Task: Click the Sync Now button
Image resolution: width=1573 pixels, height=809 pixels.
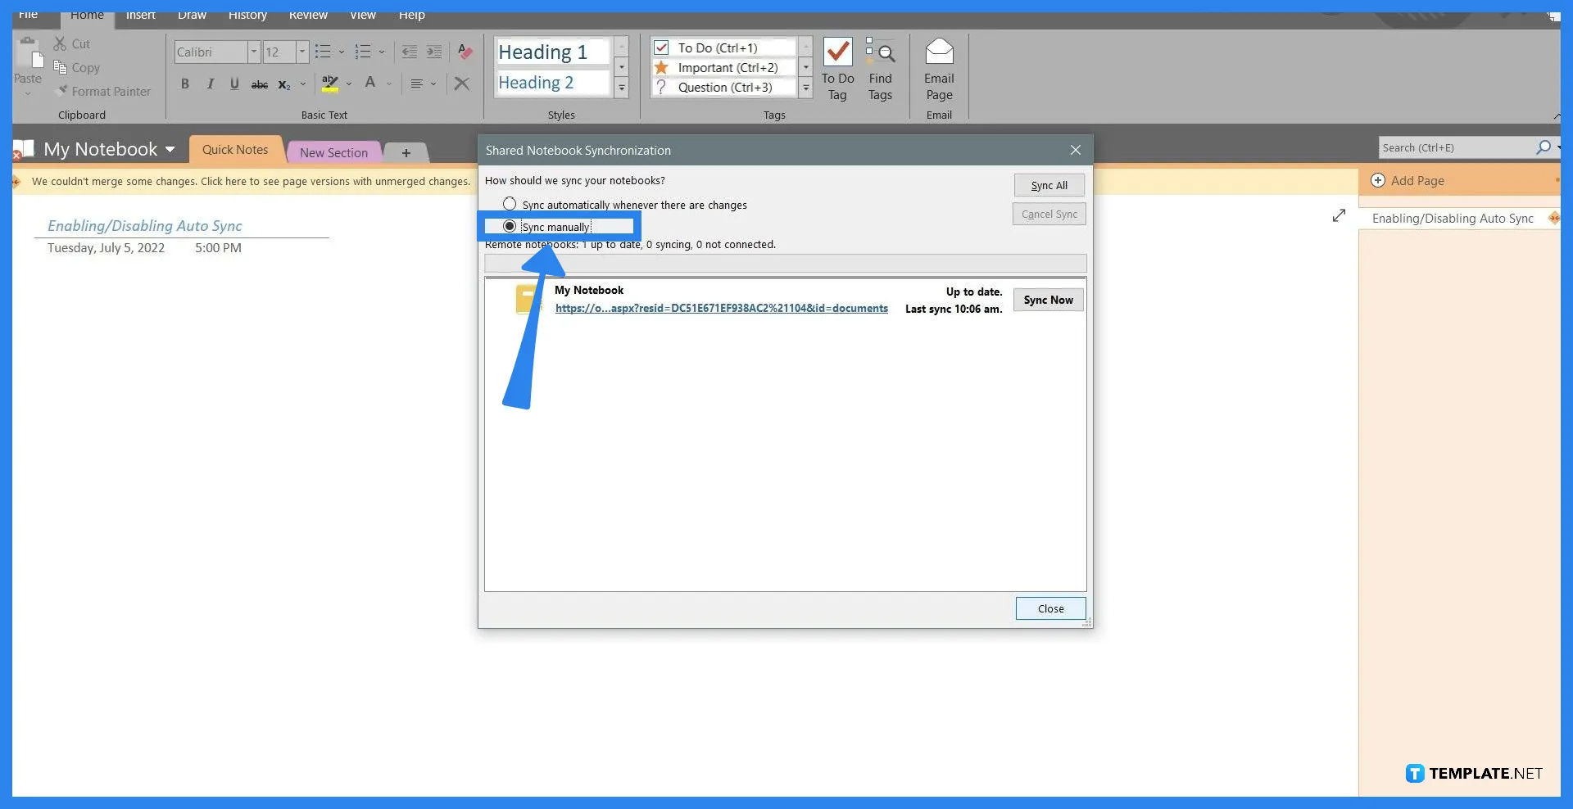Action: [x=1048, y=300]
